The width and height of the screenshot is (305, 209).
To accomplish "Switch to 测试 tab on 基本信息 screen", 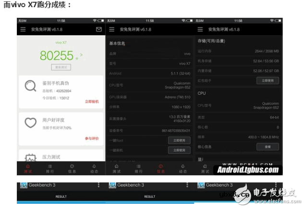I will 117,169.
